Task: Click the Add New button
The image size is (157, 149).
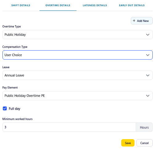Action: 142,21
